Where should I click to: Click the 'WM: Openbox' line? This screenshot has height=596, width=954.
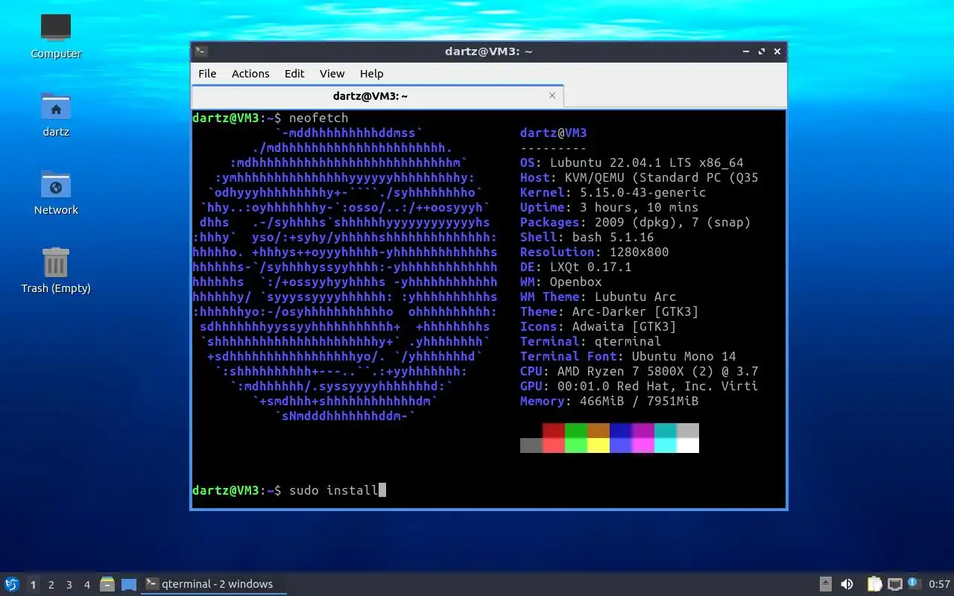coord(560,282)
